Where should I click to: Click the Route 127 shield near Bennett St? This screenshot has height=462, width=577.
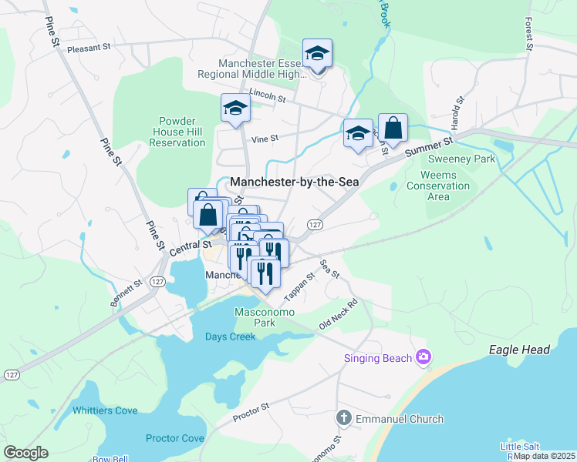click(157, 282)
